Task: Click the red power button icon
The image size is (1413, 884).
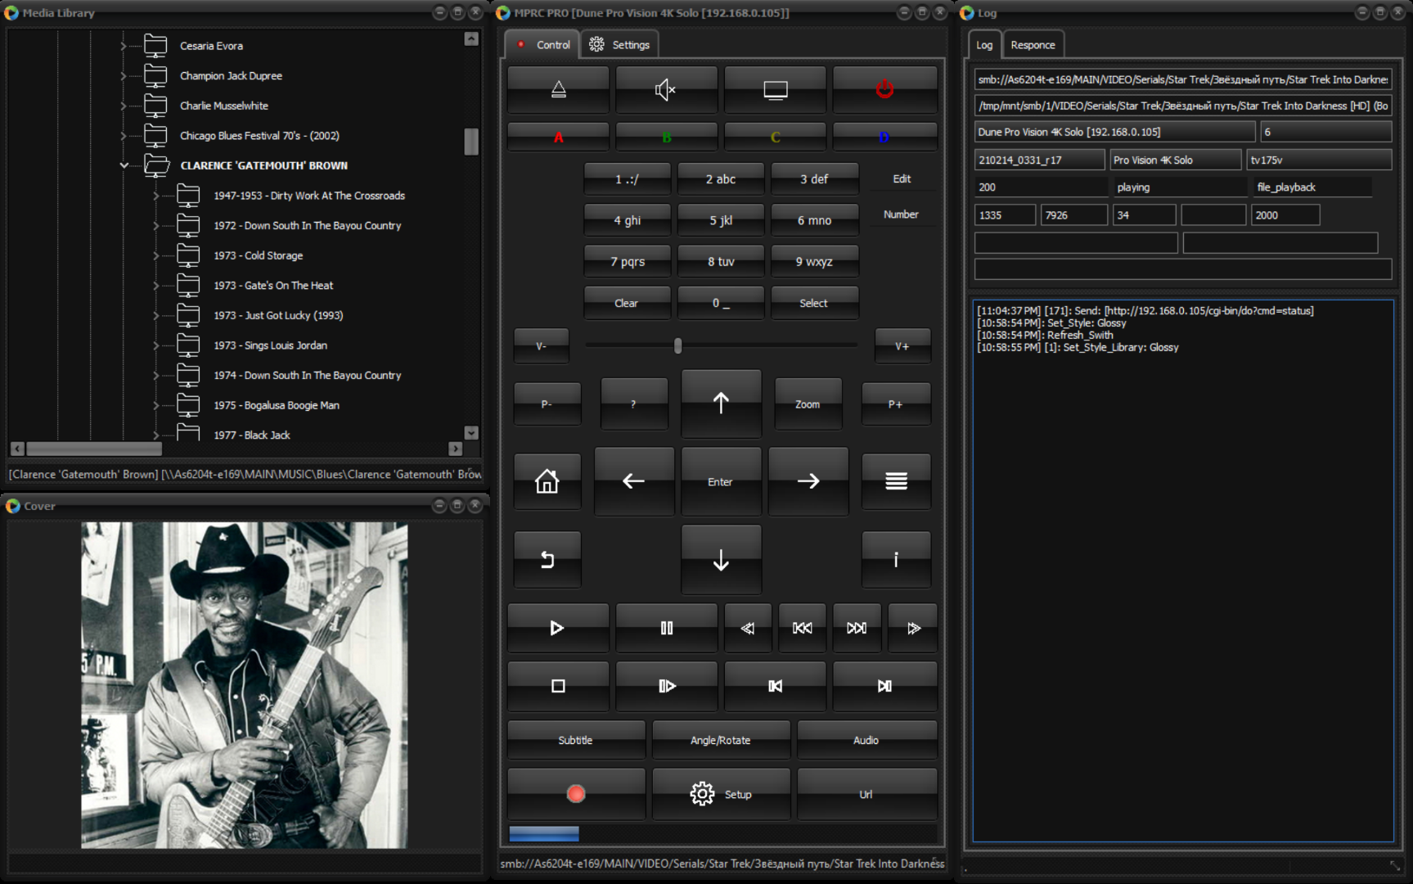Action: pyautogui.click(x=884, y=89)
